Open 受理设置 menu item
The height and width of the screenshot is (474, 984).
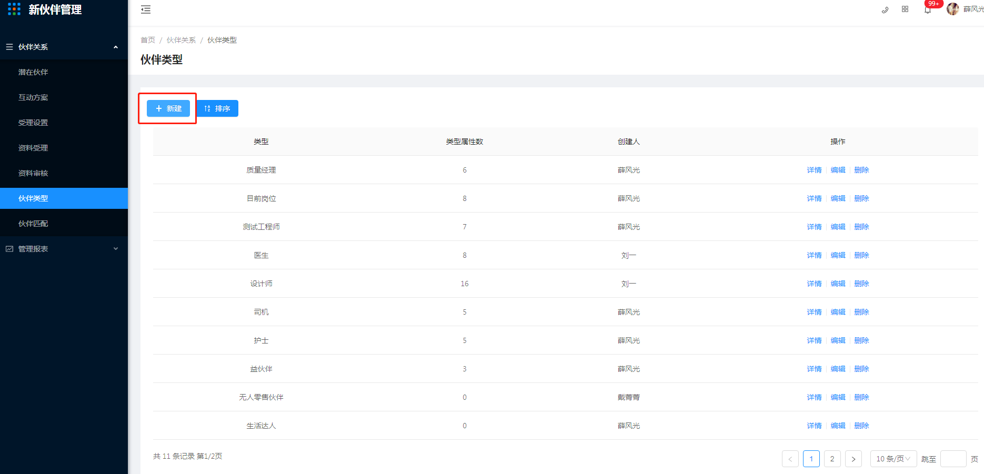point(64,123)
